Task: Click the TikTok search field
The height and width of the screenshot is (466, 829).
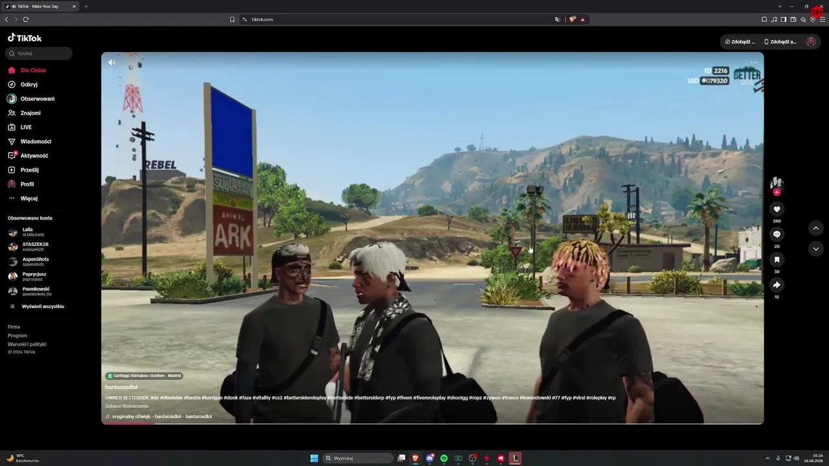Action: pyautogui.click(x=39, y=54)
